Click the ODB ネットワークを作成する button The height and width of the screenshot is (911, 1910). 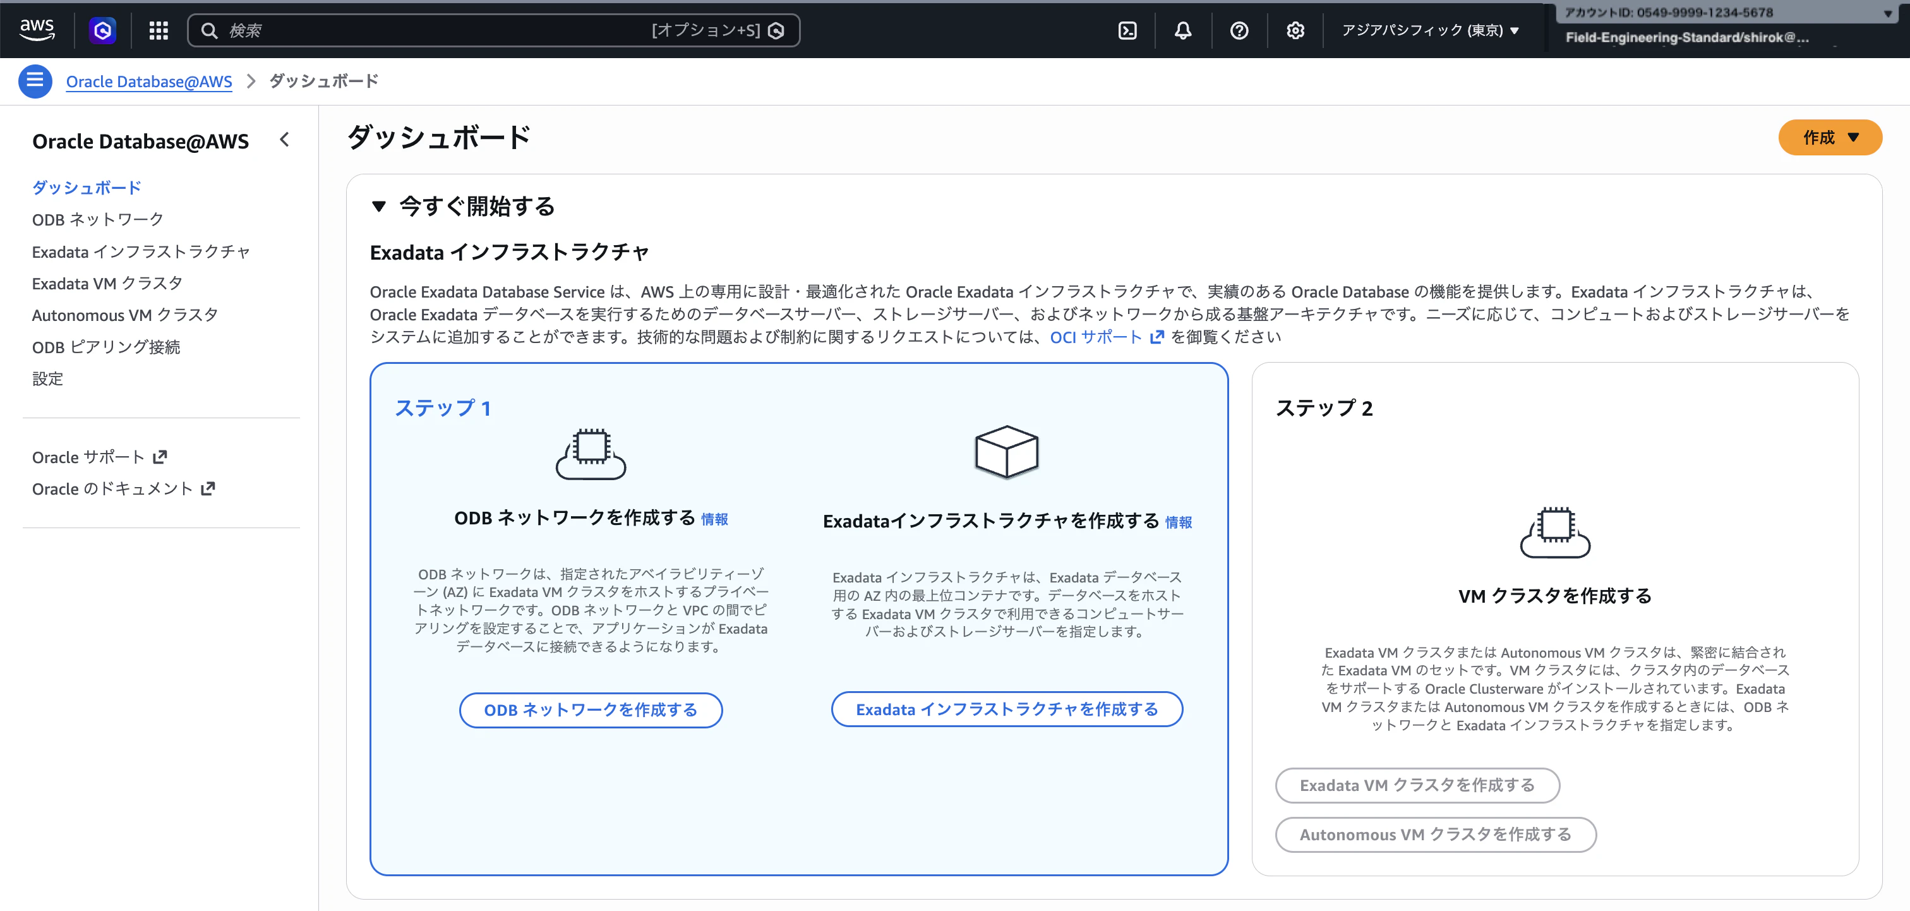591,710
